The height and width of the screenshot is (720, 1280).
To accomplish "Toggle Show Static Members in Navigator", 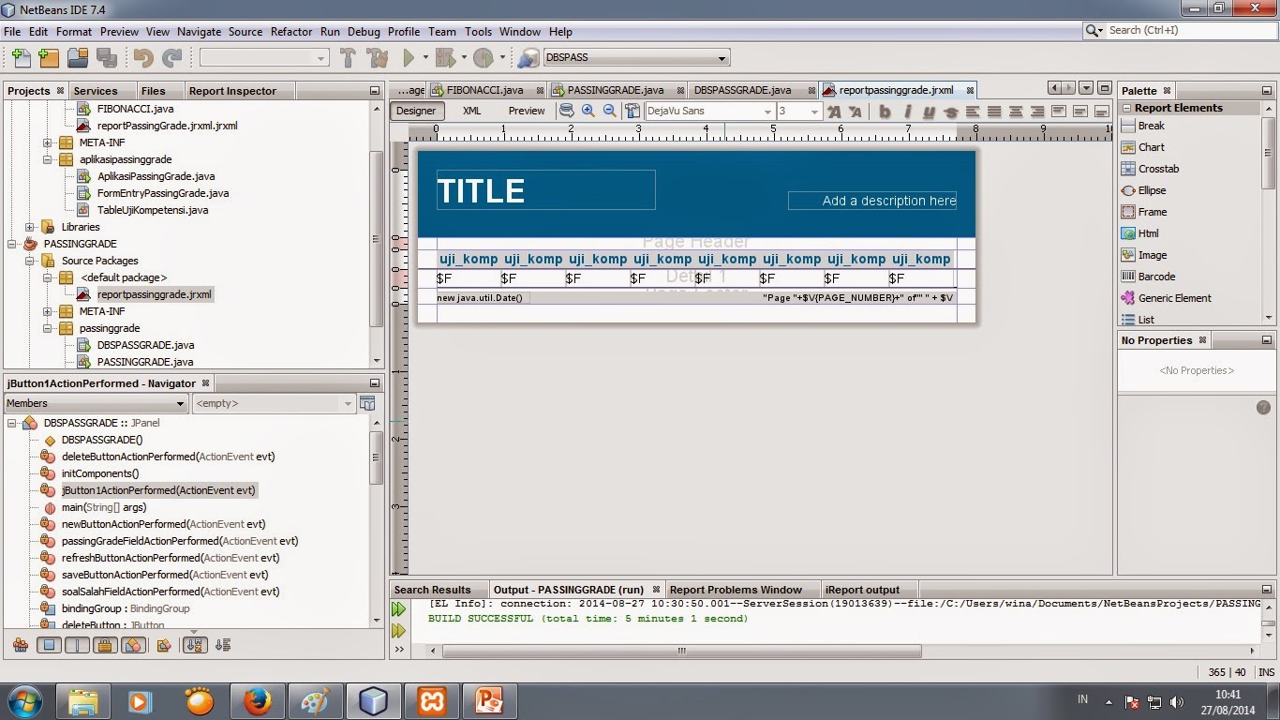I will tap(77, 645).
